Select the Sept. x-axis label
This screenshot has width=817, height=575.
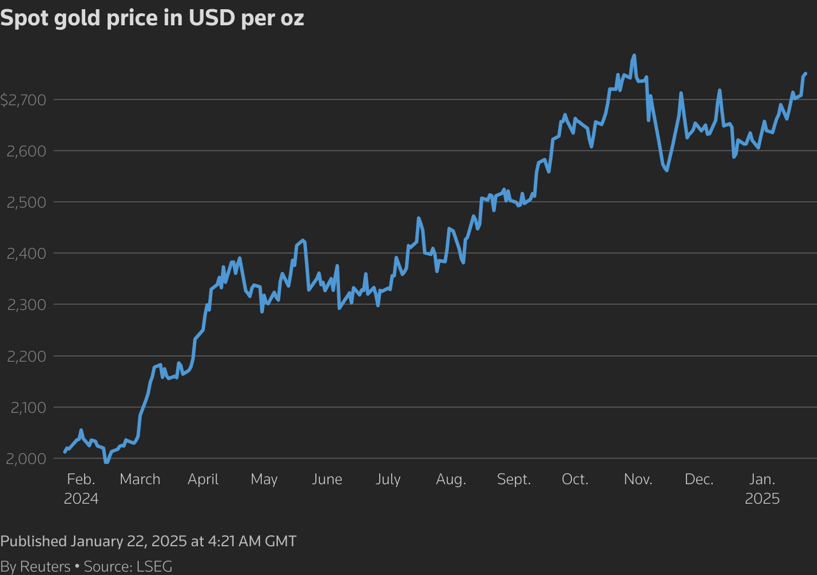(x=514, y=479)
